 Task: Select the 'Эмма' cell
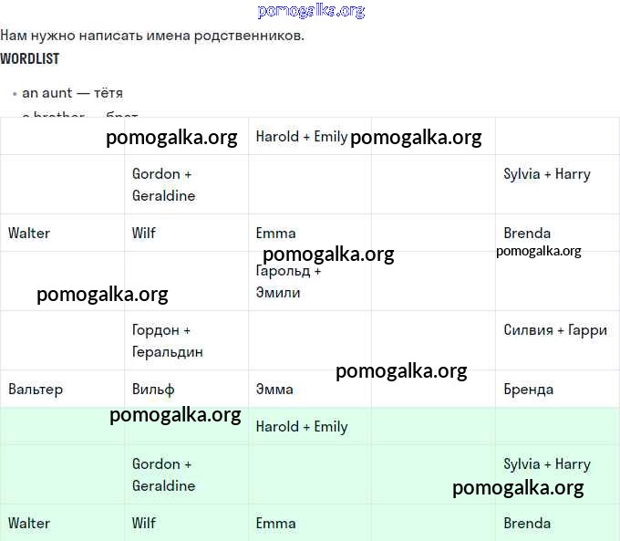coord(274,390)
